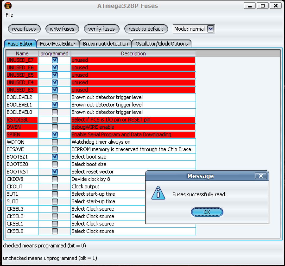Click the Description column header

(x=133, y=54)
